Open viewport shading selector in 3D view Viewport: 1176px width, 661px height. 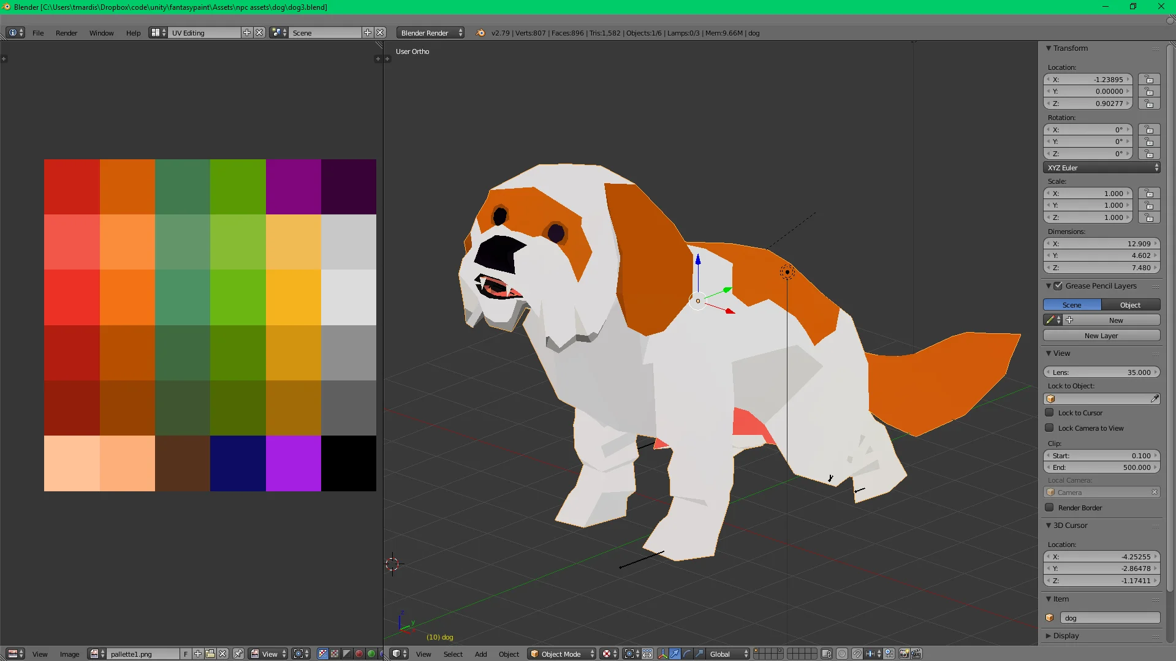(609, 654)
